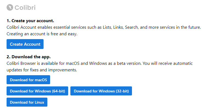Click the word 'macOS' in browser description text
Image resolution: width=210 pixels, height=108 pixels.
point(73,63)
